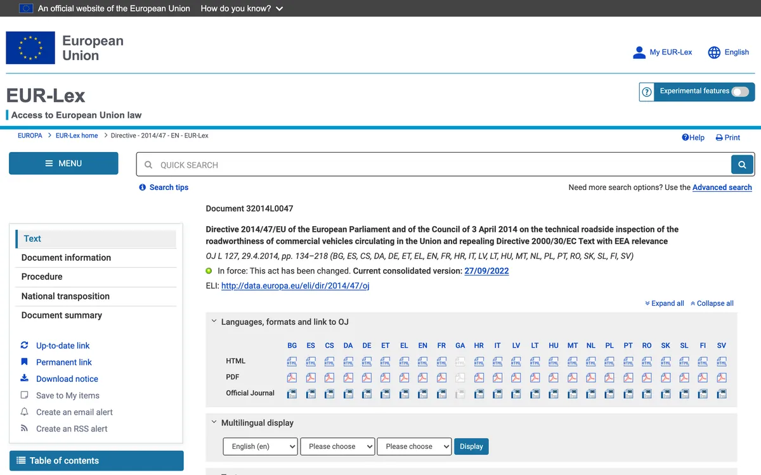Click Download notice
Image resolution: width=761 pixels, height=475 pixels.
point(67,379)
